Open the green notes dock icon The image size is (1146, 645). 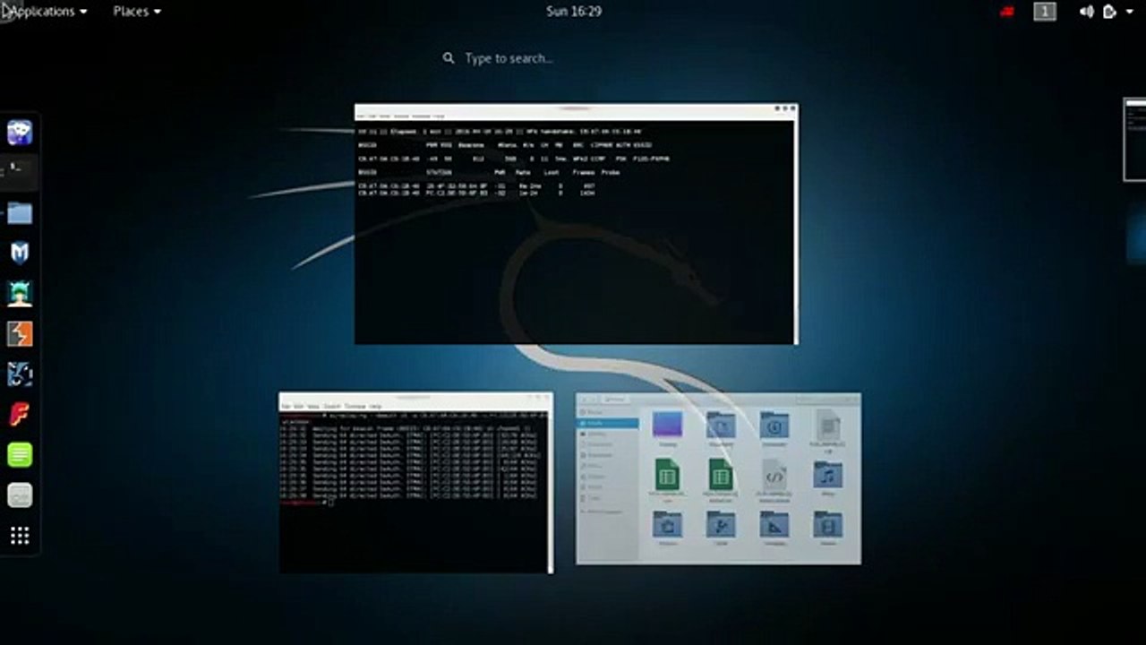[x=20, y=455]
